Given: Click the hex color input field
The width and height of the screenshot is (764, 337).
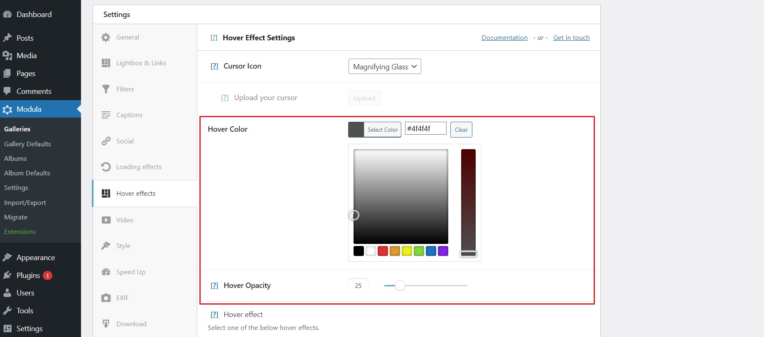Looking at the screenshot, I should click(425, 128).
